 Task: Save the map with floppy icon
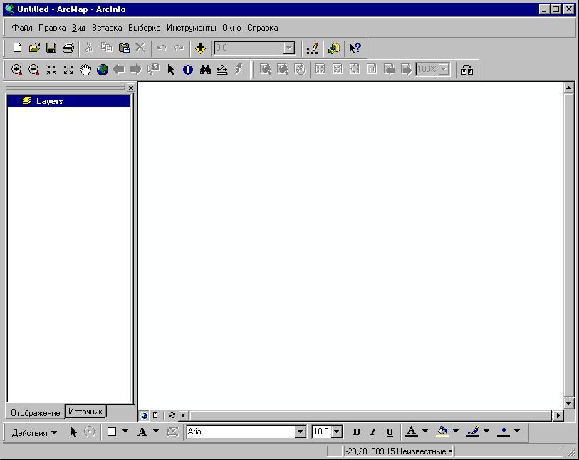point(51,48)
